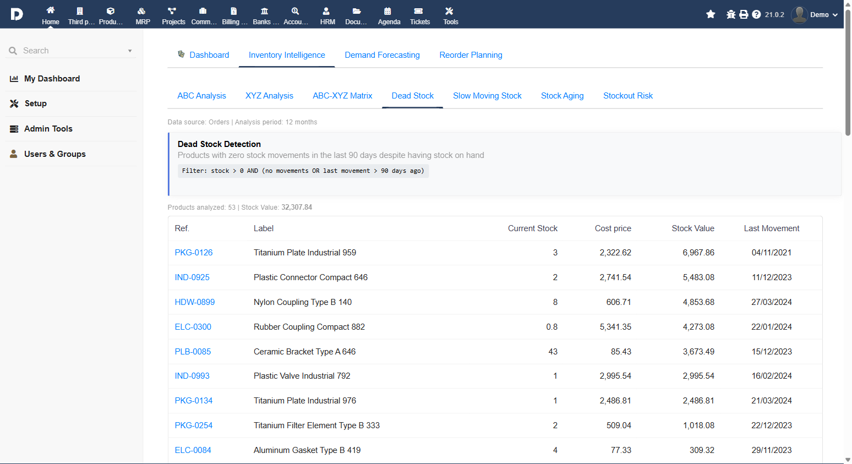Click the bug report icon
Screen dimensions: 852x464
coord(731,14)
